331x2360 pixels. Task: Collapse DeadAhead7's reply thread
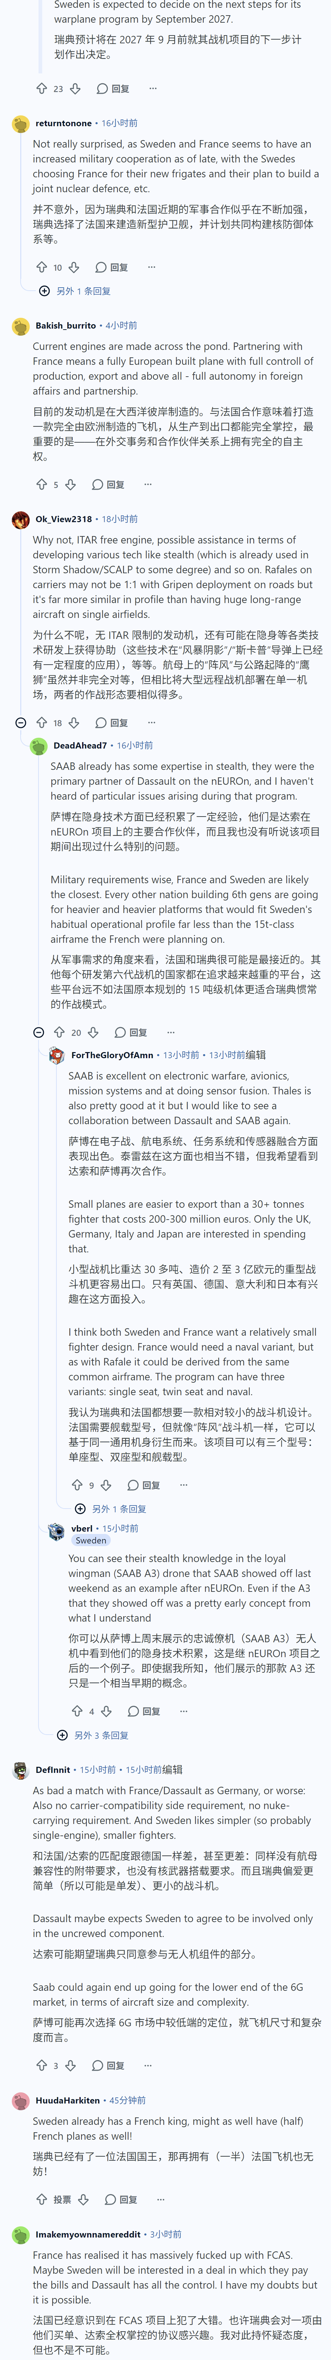coord(39,1032)
